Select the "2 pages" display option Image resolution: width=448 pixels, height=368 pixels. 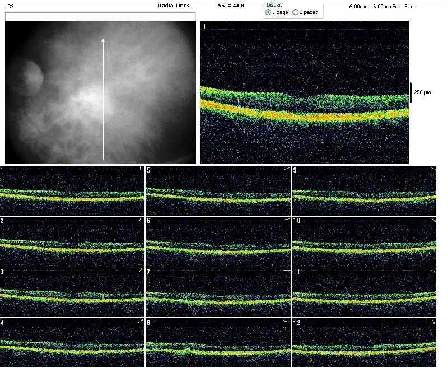point(296,12)
